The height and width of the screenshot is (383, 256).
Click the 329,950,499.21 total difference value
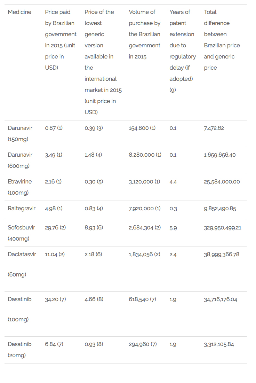223,228
